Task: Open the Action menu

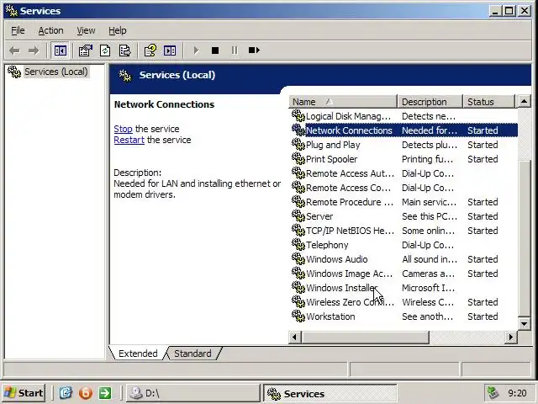Action: 50,30
